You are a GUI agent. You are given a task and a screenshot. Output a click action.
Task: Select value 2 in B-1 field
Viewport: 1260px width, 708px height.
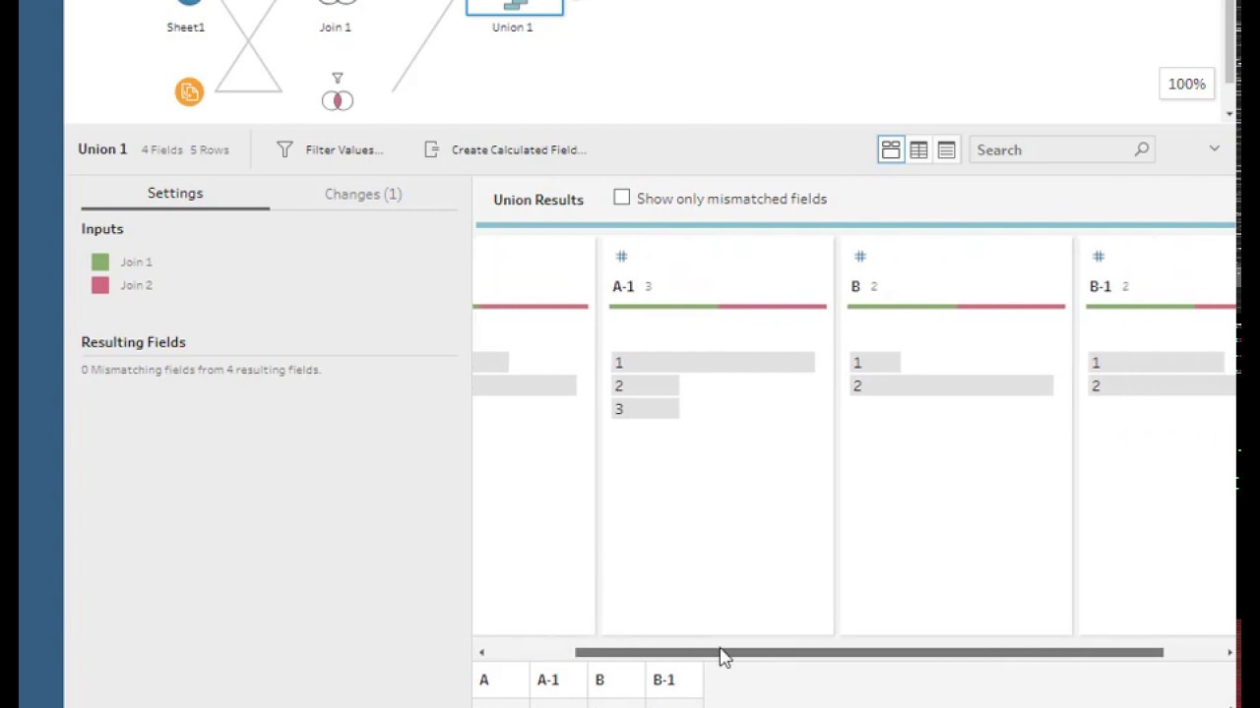point(1162,385)
